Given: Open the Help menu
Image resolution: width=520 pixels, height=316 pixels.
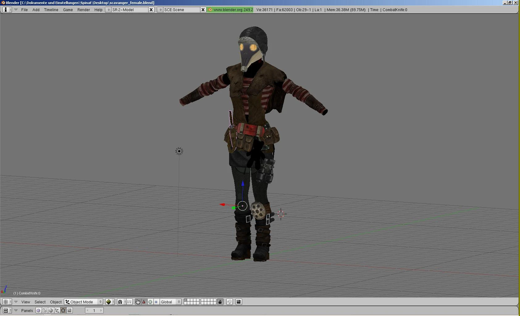Looking at the screenshot, I should pos(98,10).
